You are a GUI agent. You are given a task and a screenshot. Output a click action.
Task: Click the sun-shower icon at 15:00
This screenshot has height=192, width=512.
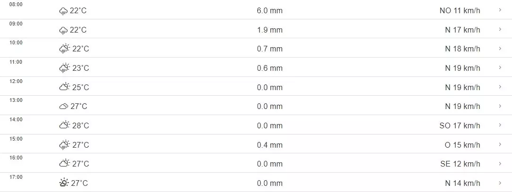pos(65,145)
